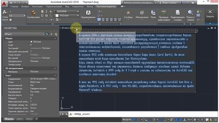Viewport: 219px width, 123px height.
Task: Click the Help question mark icon
Action: 193,2
